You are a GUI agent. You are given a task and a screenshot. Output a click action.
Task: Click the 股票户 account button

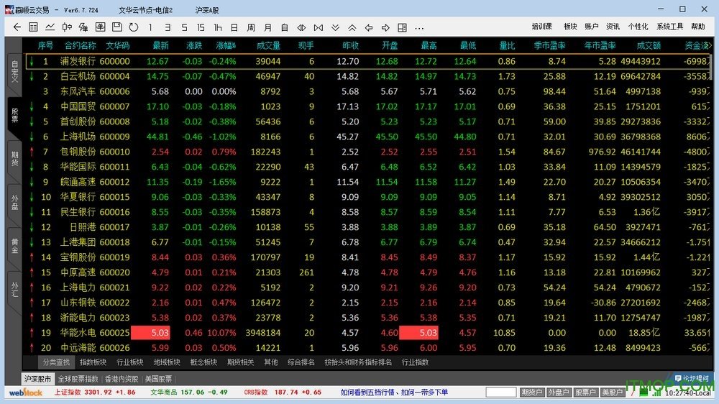[x=585, y=392]
